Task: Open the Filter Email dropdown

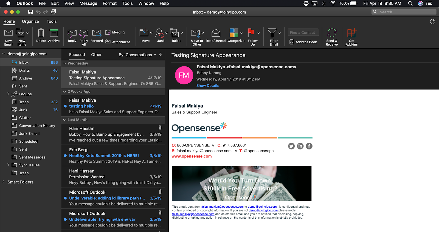Action: click(280, 33)
